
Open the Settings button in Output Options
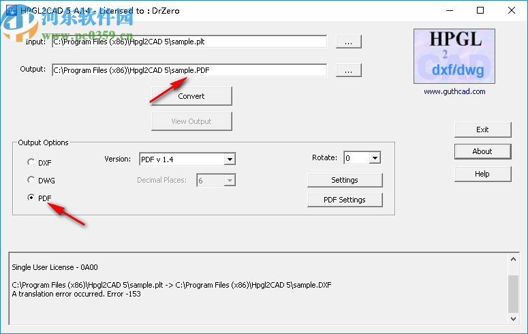coord(345,180)
